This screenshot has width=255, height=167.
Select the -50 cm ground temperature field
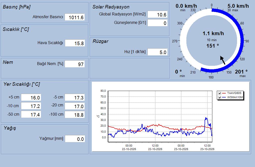(31, 114)
